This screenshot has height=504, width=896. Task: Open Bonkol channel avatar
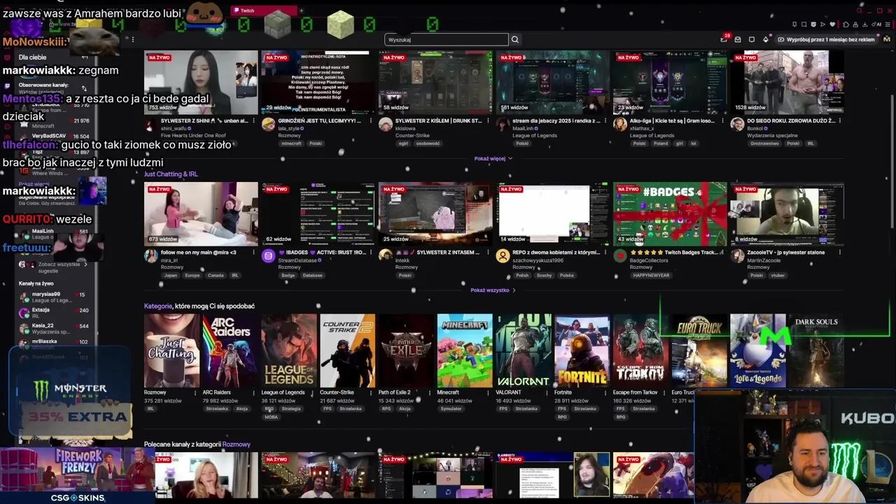pos(737,125)
